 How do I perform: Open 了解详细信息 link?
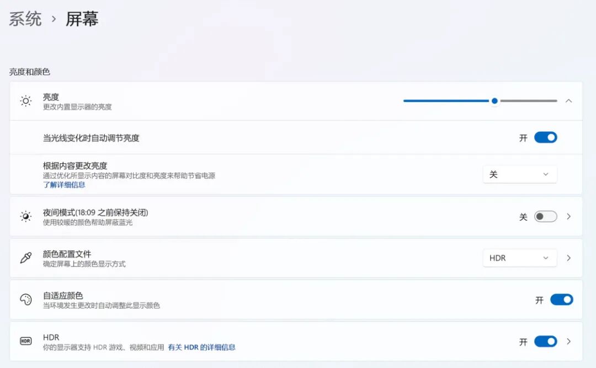64,185
